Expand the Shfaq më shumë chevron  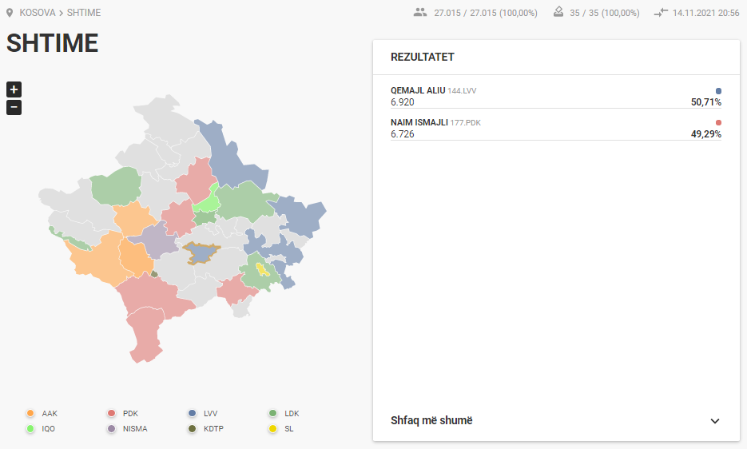click(714, 421)
